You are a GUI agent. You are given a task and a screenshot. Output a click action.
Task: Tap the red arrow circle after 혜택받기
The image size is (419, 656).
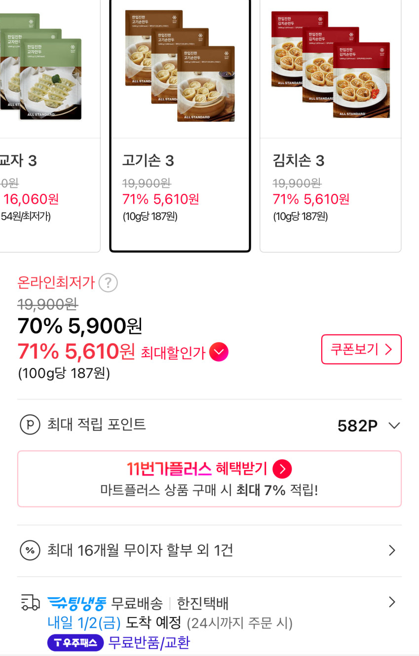[x=282, y=469]
